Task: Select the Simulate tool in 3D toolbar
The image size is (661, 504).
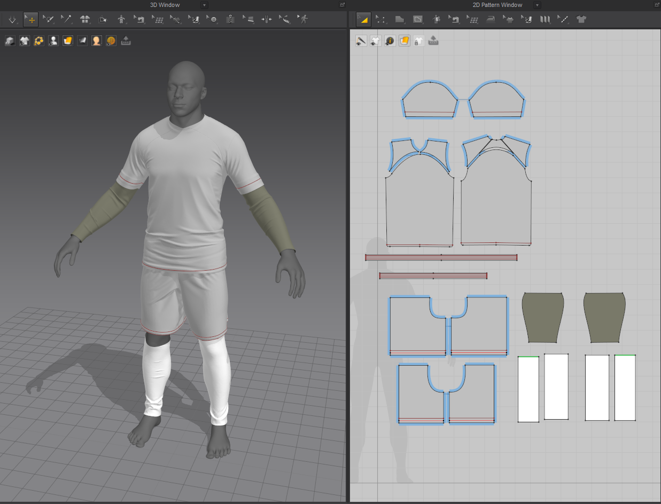Action: pyautogui.click(x=13, y=19)
